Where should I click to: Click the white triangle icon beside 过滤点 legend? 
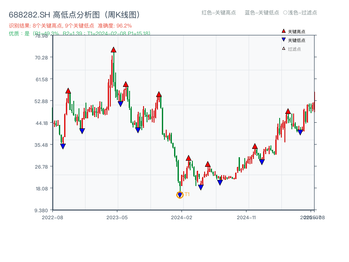pyautogui.click(x=284, y=48)
